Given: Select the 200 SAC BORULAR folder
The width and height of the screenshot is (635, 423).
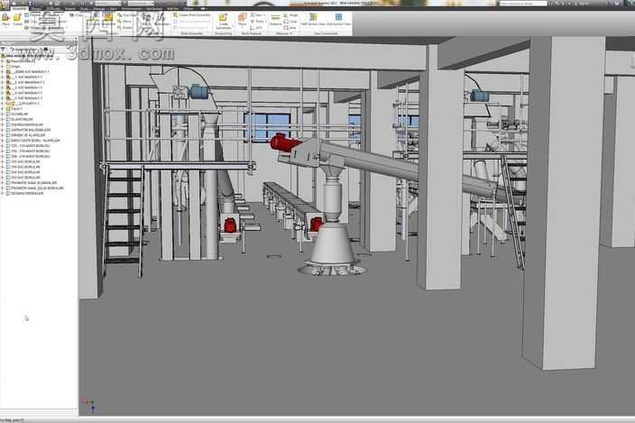Looking at the screenshot, I should point(23,172).
